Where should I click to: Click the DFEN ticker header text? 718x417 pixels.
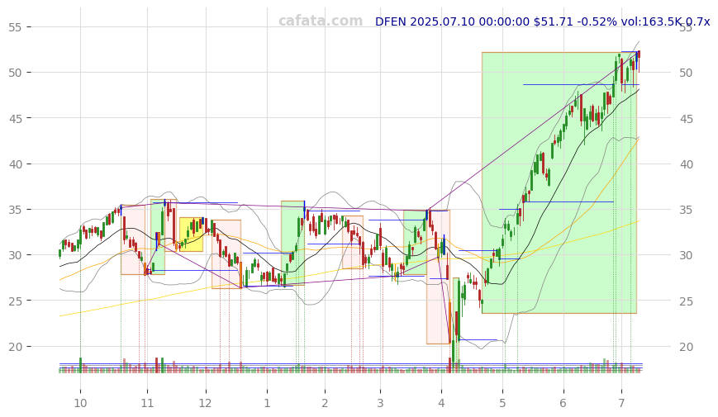pos(542,21)
